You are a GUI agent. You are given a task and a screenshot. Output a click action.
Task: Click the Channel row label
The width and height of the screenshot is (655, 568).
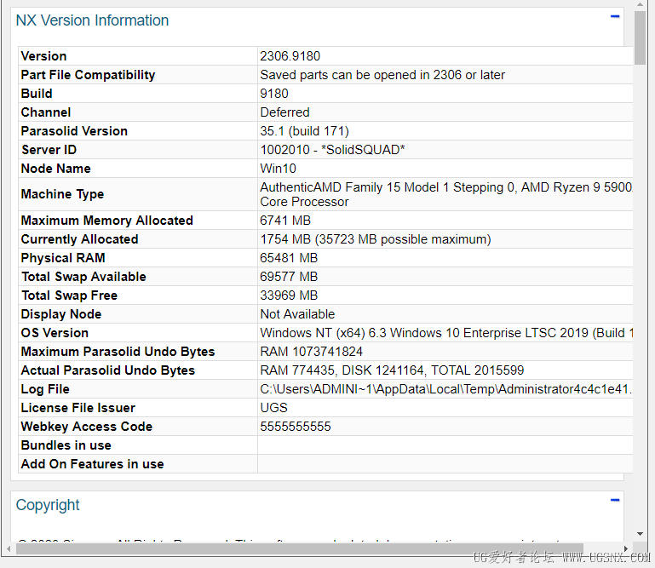pyautogui.click(x=46, y=112)
